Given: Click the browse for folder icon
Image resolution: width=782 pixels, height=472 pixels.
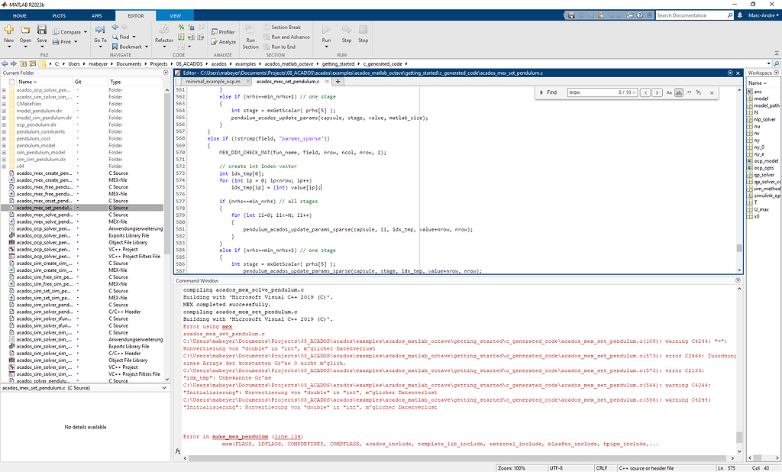Looking at the screenshot, I should coord(32,64).
